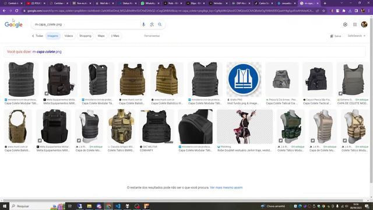Open Capa Colete Tatical Cia image
Image resolution: width=373 pixels, height=210 pixels.
281,79
